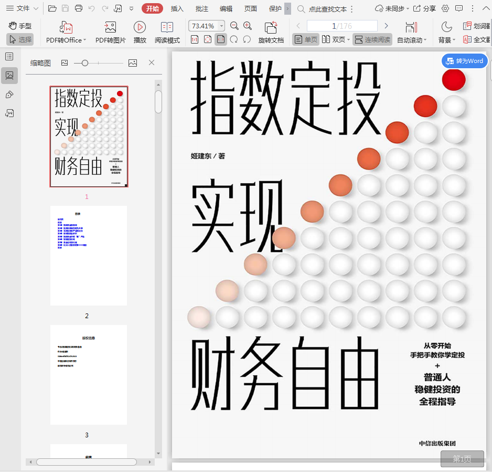Screen dimensions: 492x472
Task: Switch to the 编辑 tab
Action: (226, 8)
